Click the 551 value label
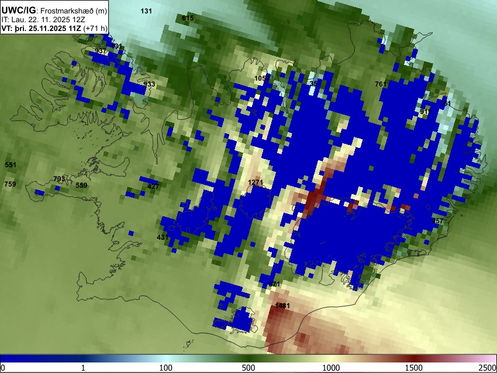This screenshot has height=373, width=497. [11, 165]
